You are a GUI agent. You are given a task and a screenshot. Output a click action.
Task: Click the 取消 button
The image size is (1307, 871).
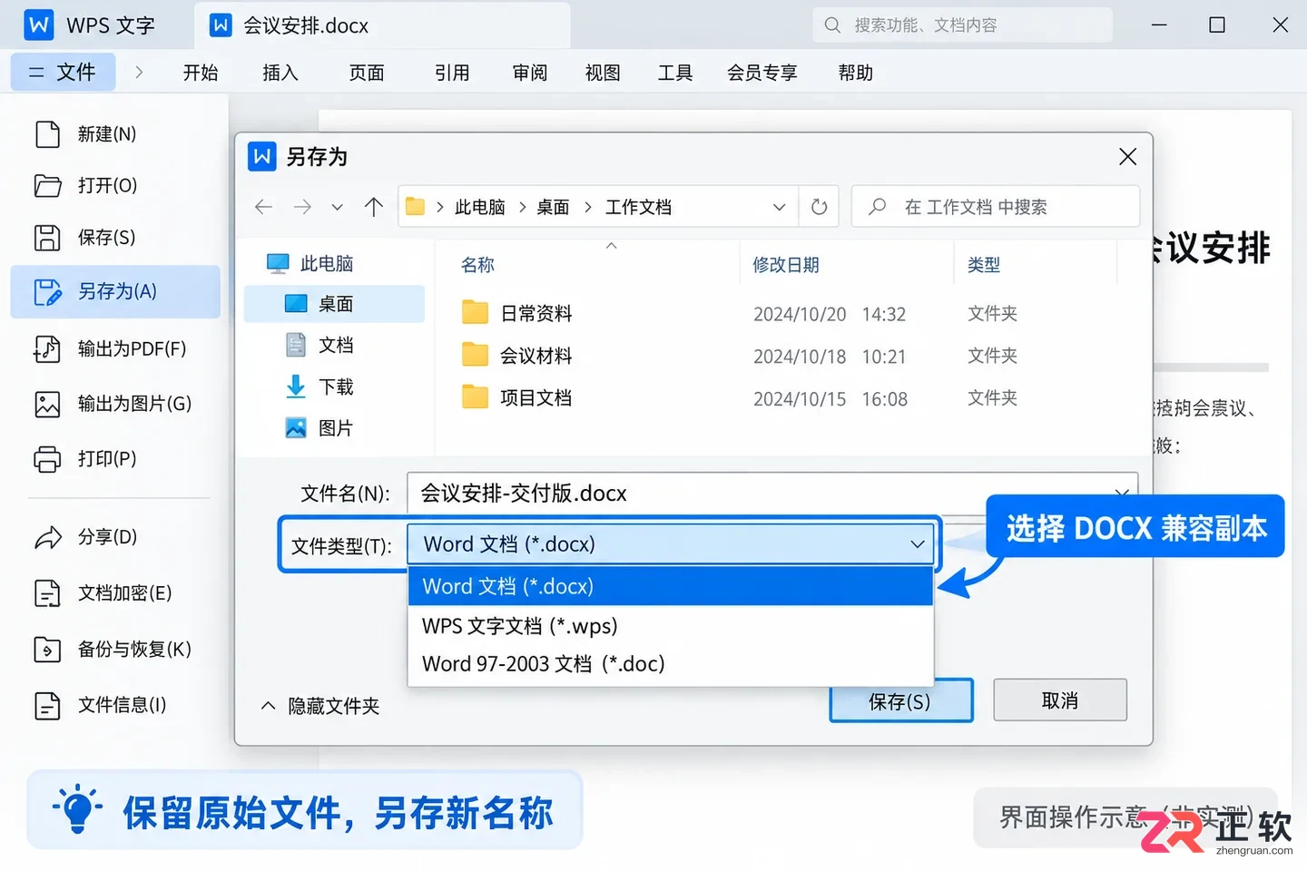coord(1060,700)
